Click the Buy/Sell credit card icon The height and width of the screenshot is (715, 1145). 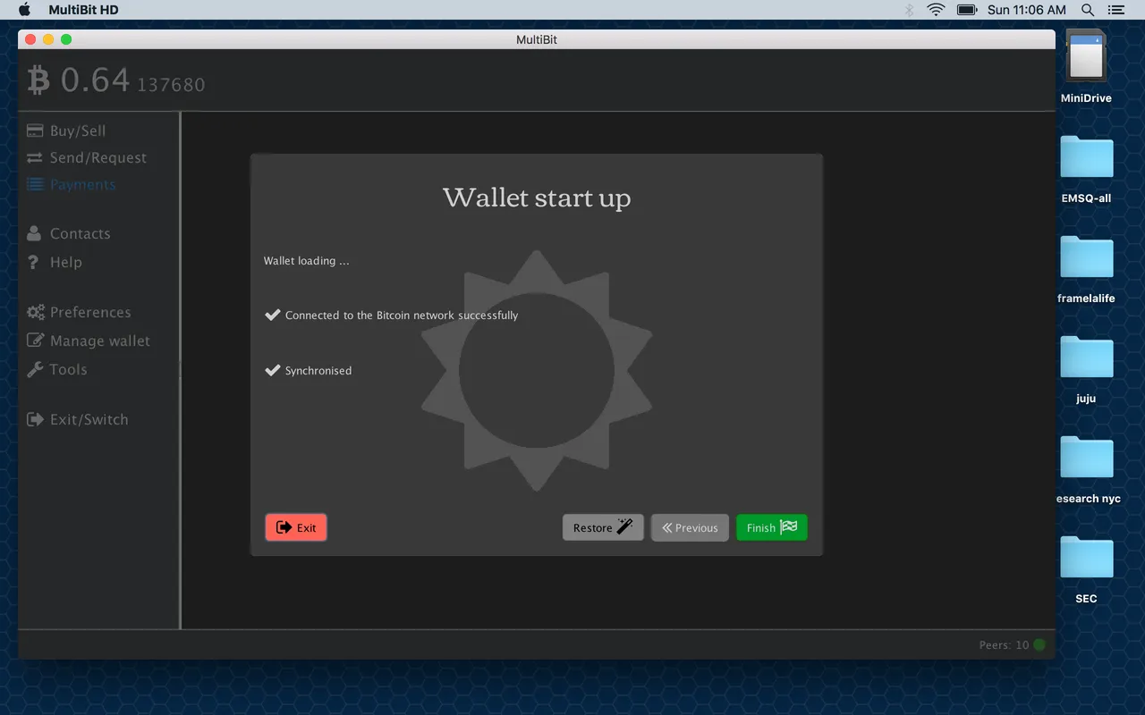coord(35,130)
